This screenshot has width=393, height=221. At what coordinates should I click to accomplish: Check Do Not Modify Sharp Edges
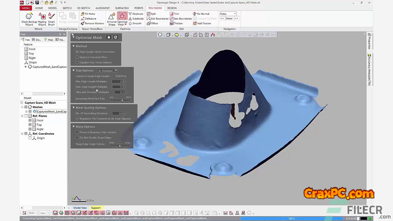[77, 138]
